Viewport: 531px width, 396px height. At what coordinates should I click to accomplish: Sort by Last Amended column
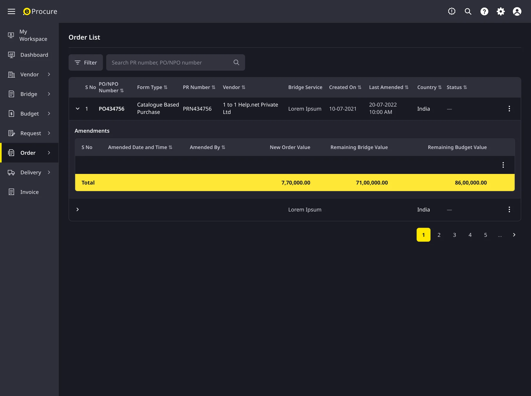[407, 87]
